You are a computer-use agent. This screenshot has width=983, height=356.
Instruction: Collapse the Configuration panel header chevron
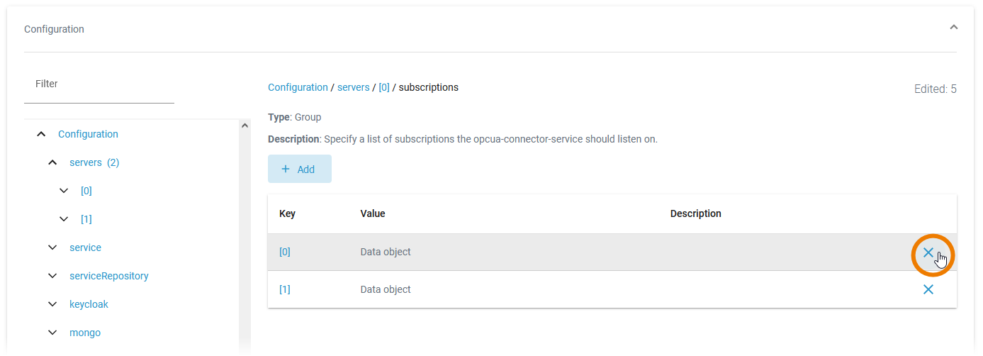tap(953, 28)
